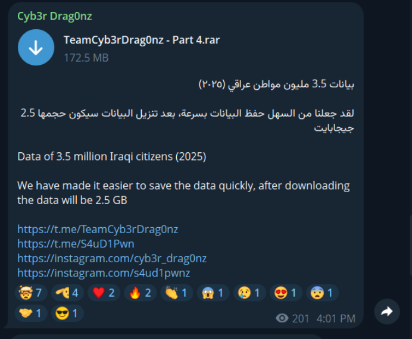
Task: Toggle the red heart reaction
Action: pos(104,293)
